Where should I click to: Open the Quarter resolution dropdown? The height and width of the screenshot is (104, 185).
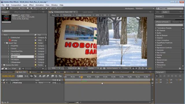click(x=93, y=68)
